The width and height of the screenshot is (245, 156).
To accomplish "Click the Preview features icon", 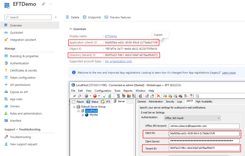I will click(x=106, y=17).
